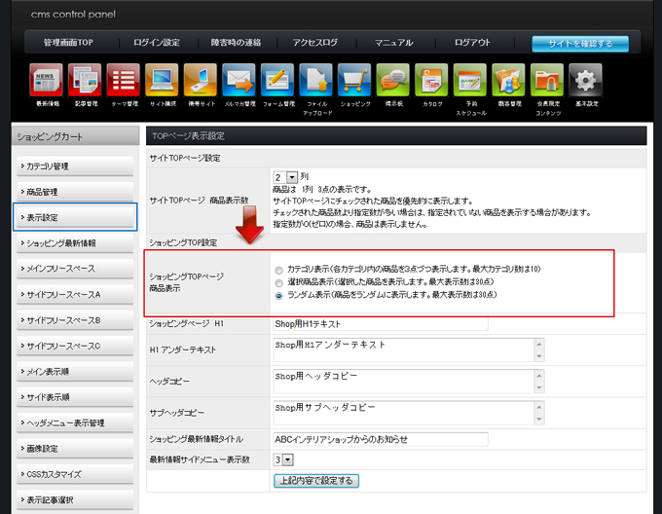Open the フォーム管理 pencil icon
The height and width of the screenshot is (514, 662).
point(277,80)
